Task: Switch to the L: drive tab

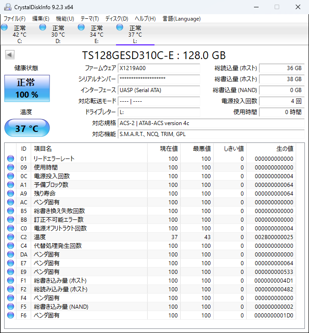Action: point(135,34)
